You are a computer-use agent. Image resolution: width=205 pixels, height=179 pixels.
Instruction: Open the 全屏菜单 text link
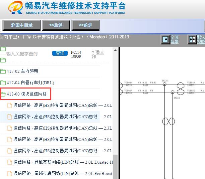175,39
